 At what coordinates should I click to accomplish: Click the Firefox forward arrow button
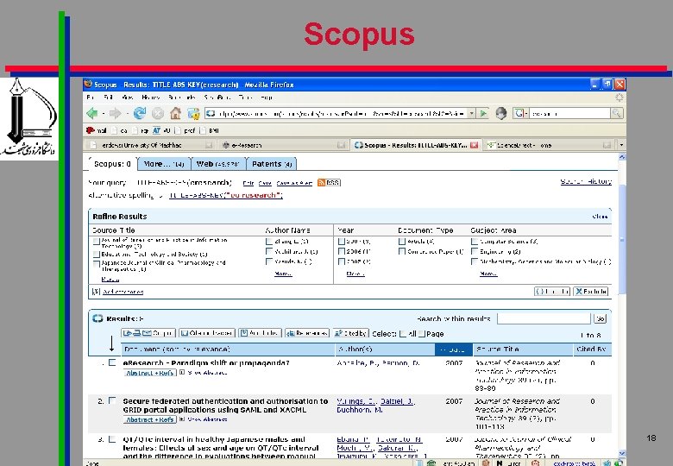[x=116, y=113]
